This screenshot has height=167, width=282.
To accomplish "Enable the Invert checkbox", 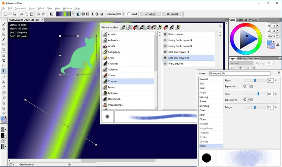I will [x=129, y=14].
